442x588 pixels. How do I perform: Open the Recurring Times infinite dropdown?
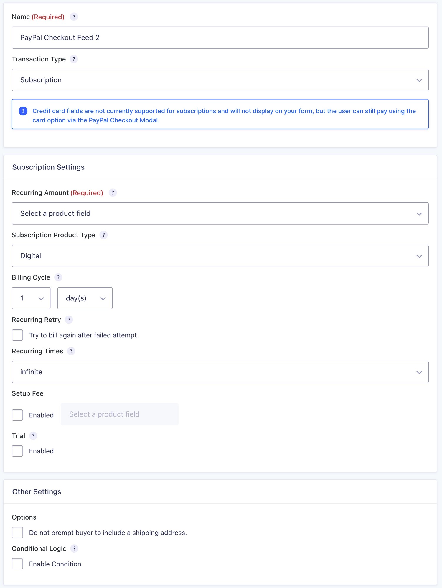220,372
